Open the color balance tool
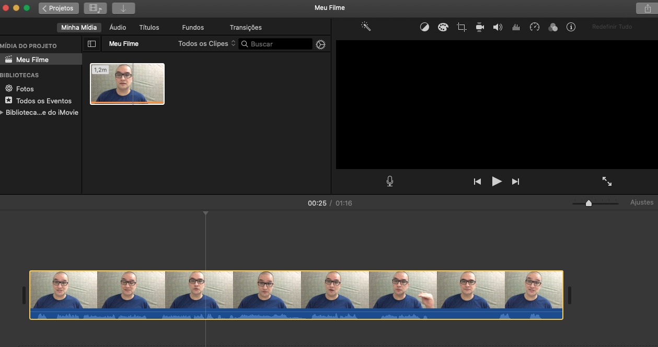 (424, 27)
